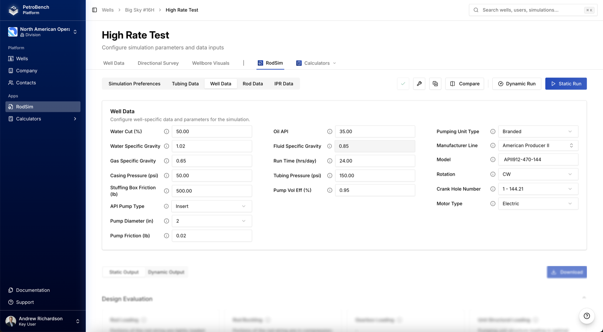The width and height of the screenshot is (603, 332).
Task: Step the Manufacturer Line selector
Action: tap(572, 145)
